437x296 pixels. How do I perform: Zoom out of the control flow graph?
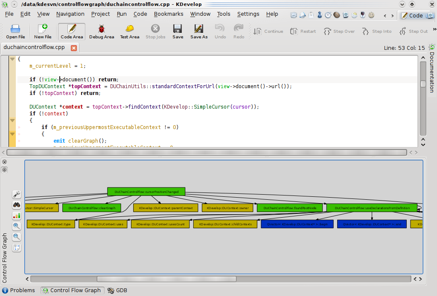[x=16, y=237]
